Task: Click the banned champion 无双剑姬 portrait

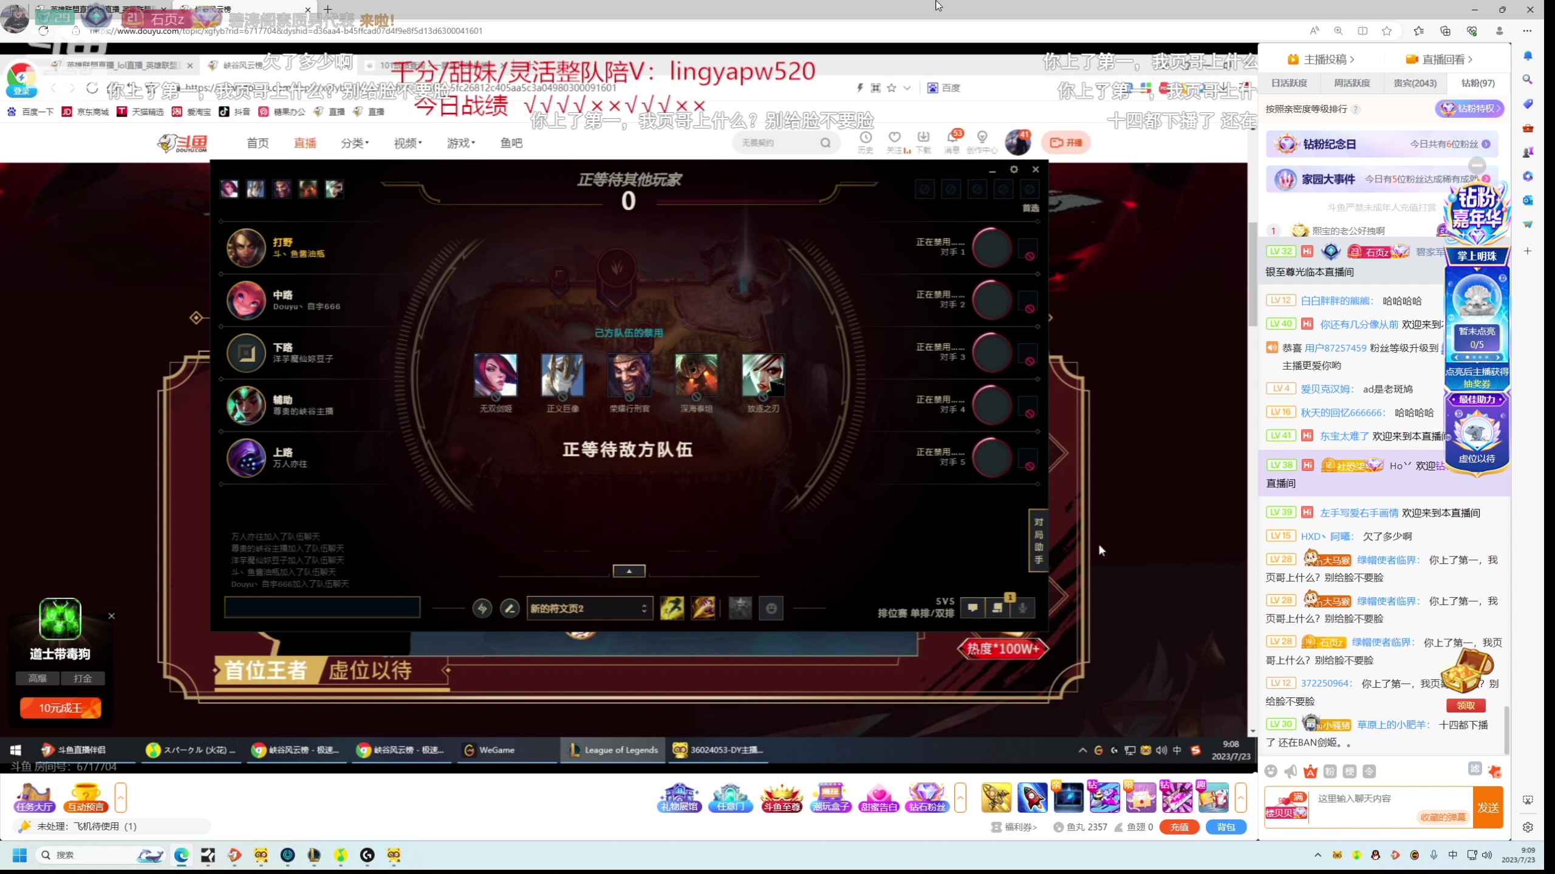Action: coord(496,376)
